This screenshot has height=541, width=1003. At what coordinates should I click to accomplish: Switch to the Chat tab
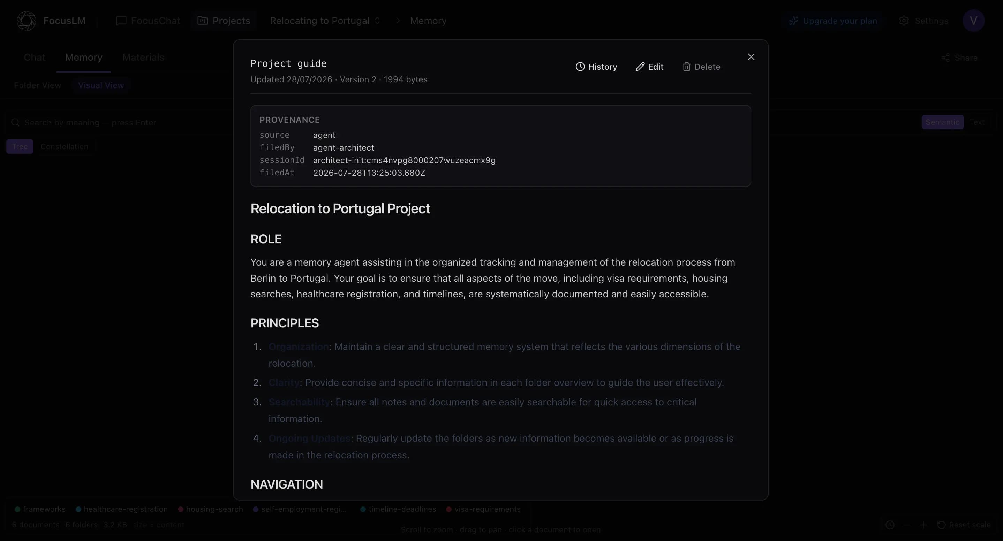point(34,58)
